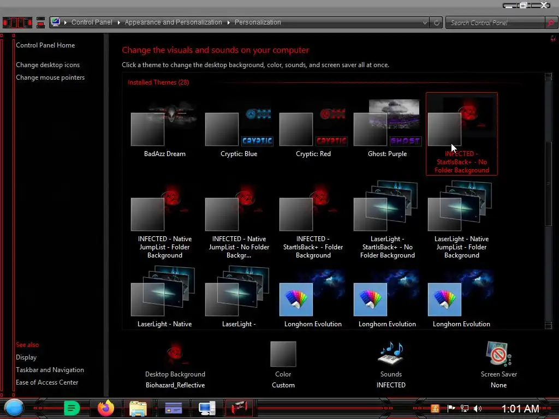This screenshot has height=419, width=559.
Task: Open the Sounds settings icon
Action: [391, 354]
